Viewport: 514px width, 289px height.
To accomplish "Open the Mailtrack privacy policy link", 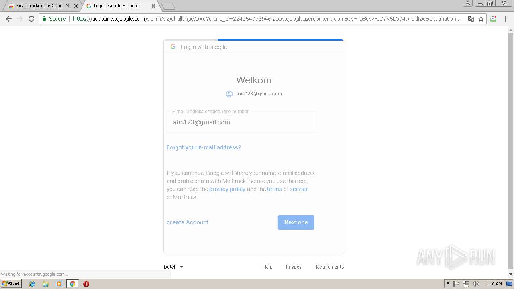I will 227,189.
